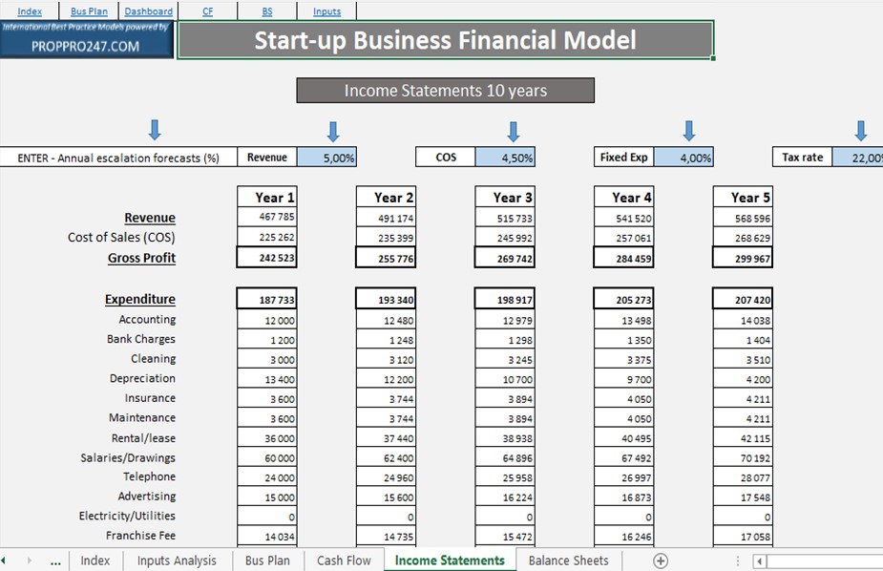
Task: Open the Inputs Analysis sheet tab
Action: pyautogui.click(x=177, y=560)
